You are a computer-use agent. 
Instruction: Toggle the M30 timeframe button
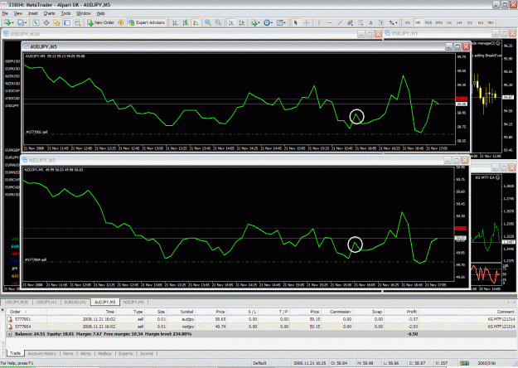[x=439, y=22]
